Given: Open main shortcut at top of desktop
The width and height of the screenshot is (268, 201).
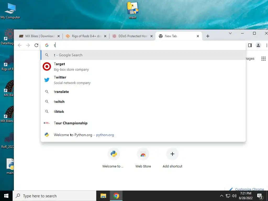Looking at the screenshot, I should [133, 10].
